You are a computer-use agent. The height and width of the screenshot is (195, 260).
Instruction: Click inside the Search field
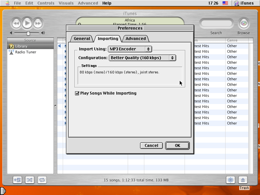click(x=216, y=23)
